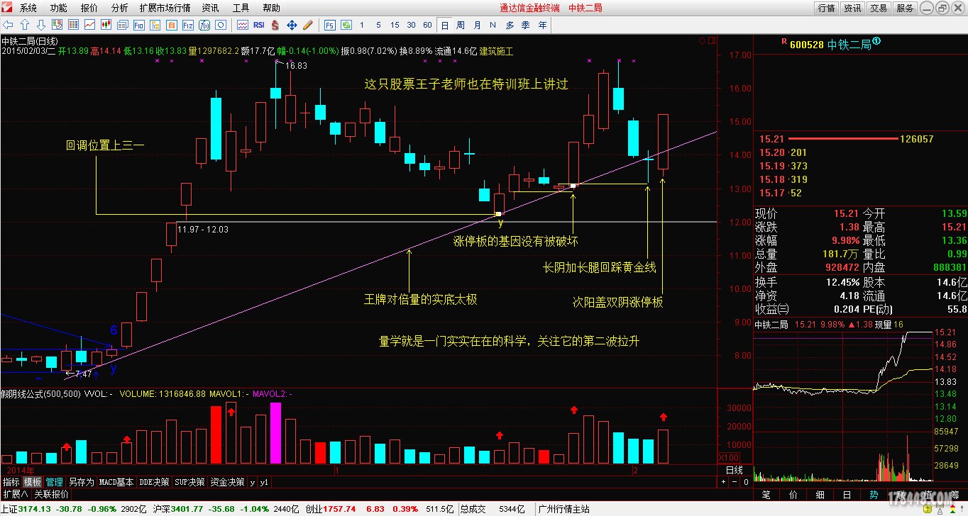The image size is (968, 516).
Task: Switch to the 模板 tab
Action: 33,482
